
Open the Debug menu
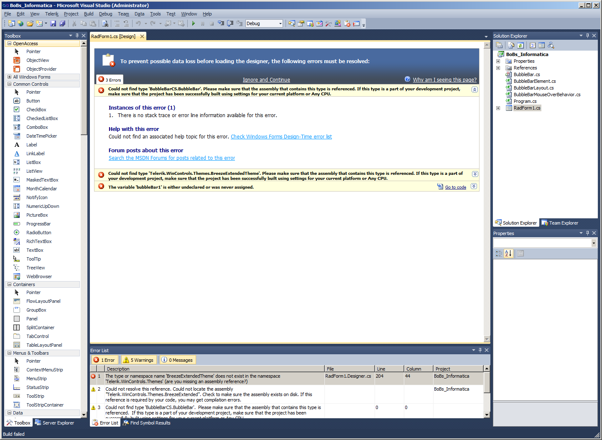[105, 14]
